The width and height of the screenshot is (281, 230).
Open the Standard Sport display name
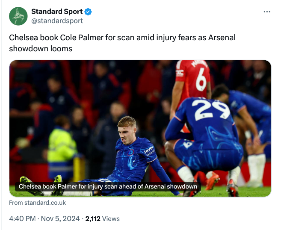point(57,12)
